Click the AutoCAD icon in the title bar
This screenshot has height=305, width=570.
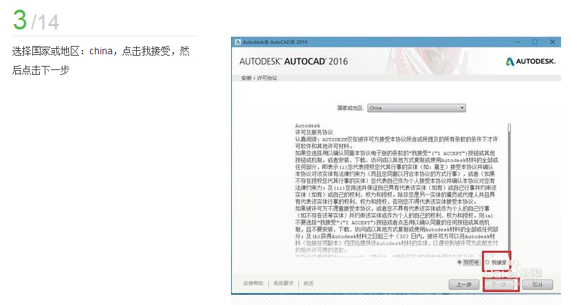point(238,42)
